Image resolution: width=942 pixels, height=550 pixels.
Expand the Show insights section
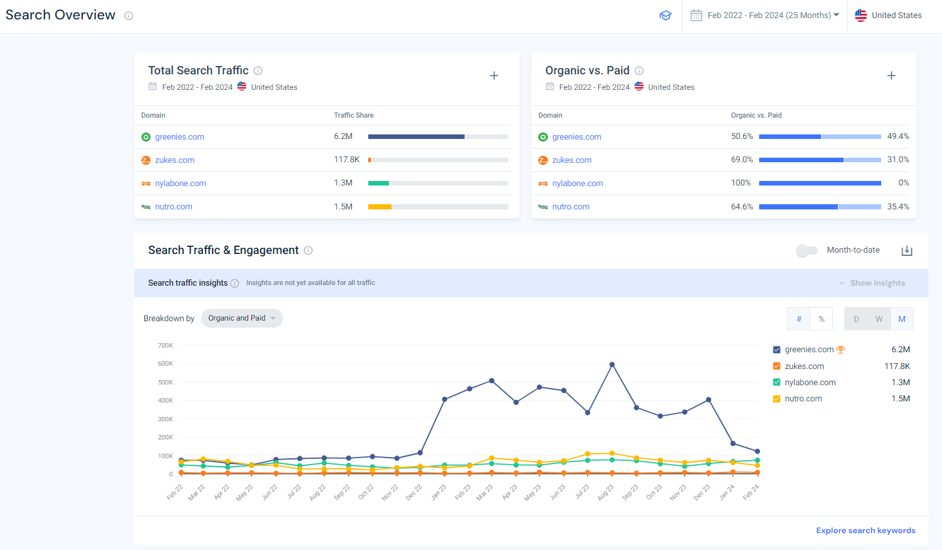click(x=872, y=282)
